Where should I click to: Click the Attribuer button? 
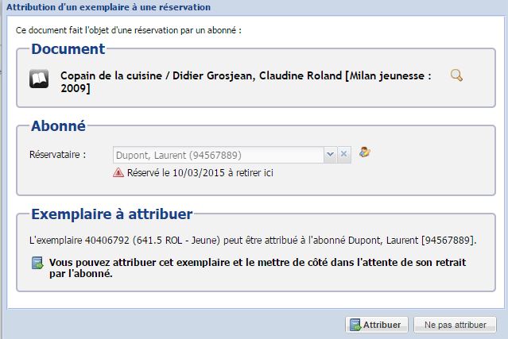[x=377, y=325]
